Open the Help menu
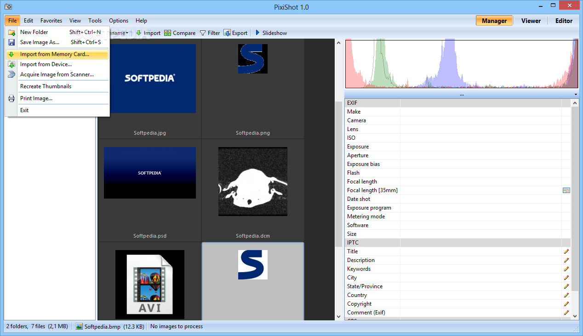 (142, 21)
